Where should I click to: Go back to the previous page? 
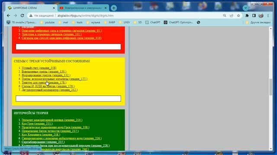[x=8, y=15]
